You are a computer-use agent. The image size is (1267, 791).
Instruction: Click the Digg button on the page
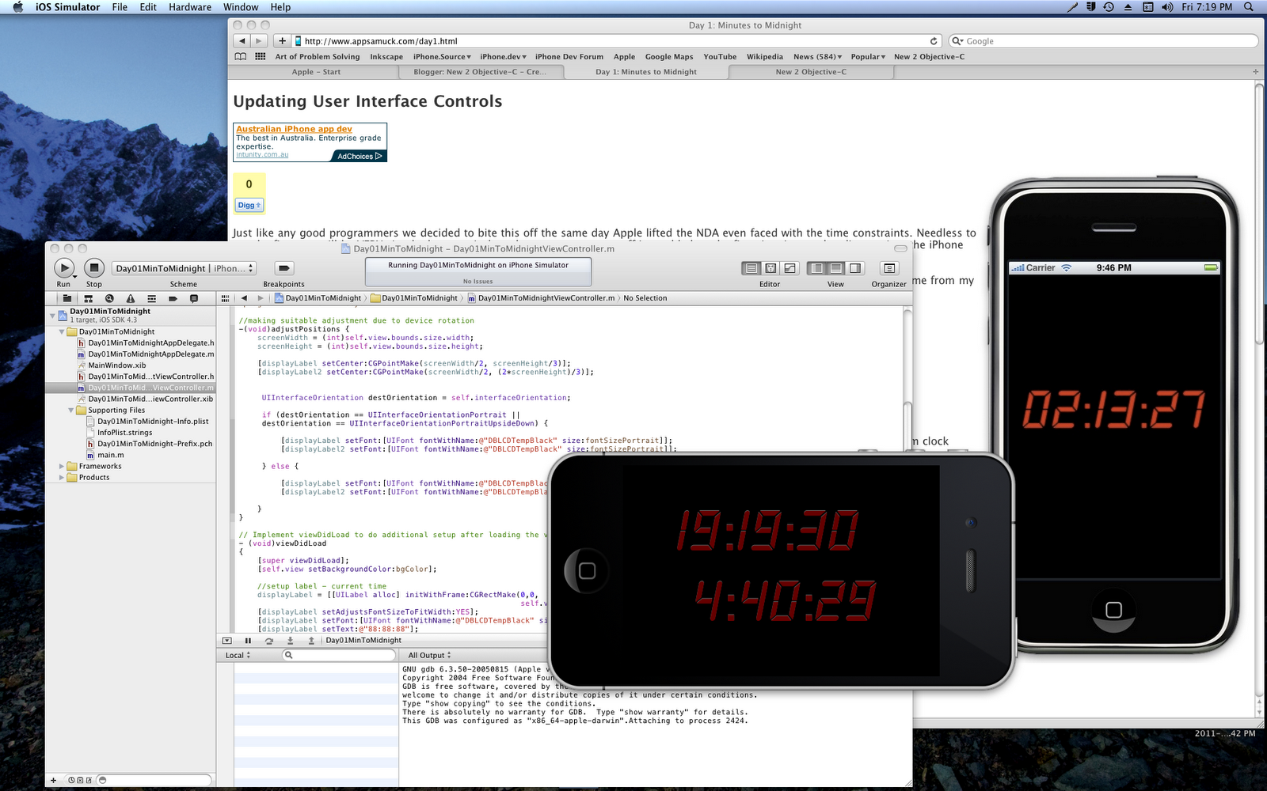point(249,205)
